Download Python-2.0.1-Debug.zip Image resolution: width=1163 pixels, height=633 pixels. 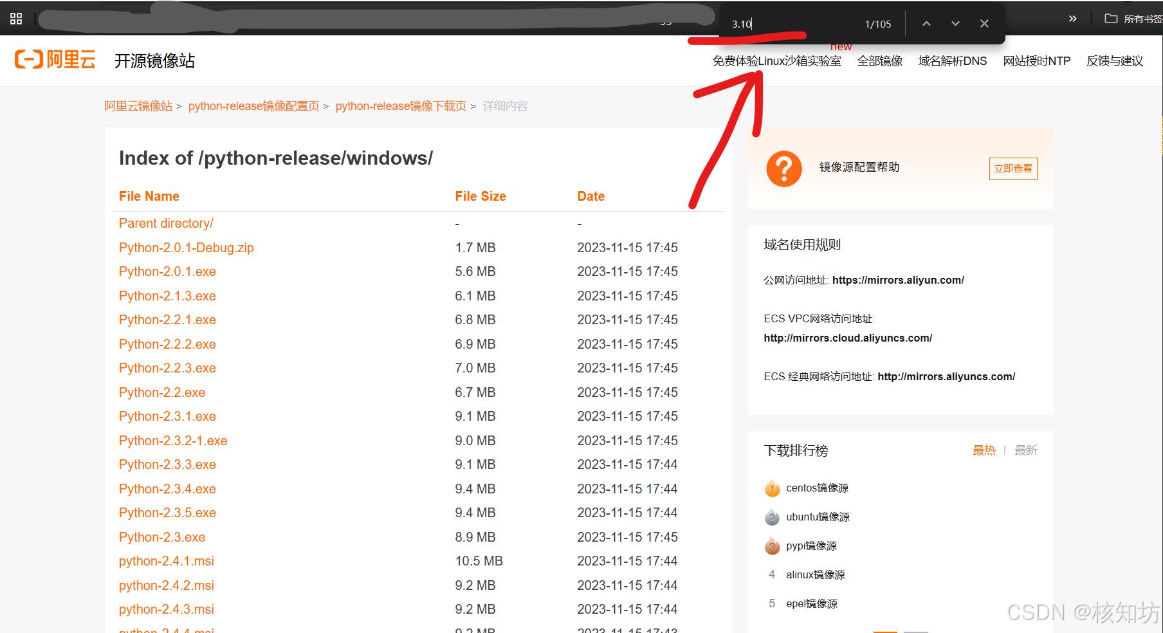pyautogui.click(x=187, y=248)
